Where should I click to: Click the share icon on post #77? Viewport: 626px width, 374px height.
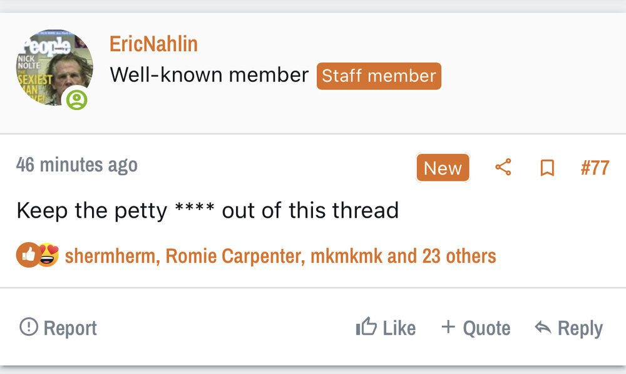[x=503, y=168]
